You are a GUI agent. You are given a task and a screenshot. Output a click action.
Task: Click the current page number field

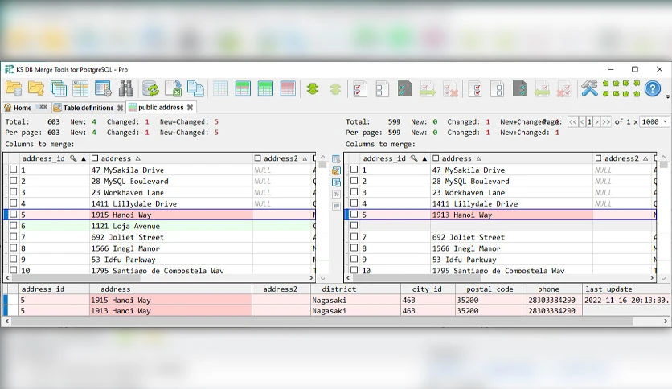589,121
